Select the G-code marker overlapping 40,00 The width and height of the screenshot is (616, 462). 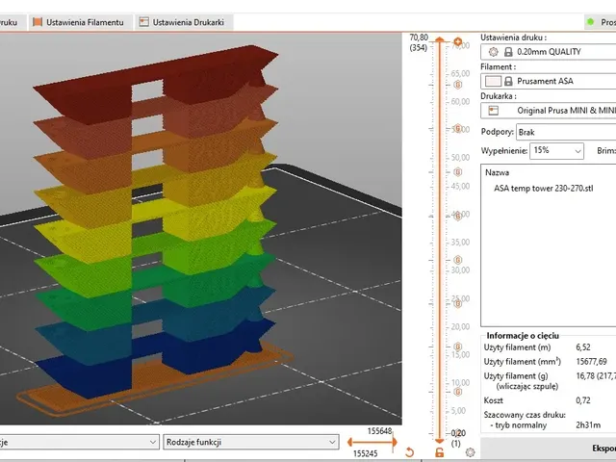[458, 216]
